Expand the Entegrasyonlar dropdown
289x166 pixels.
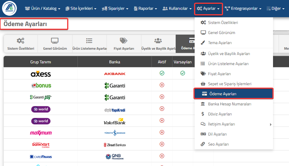tap(243, 9)
